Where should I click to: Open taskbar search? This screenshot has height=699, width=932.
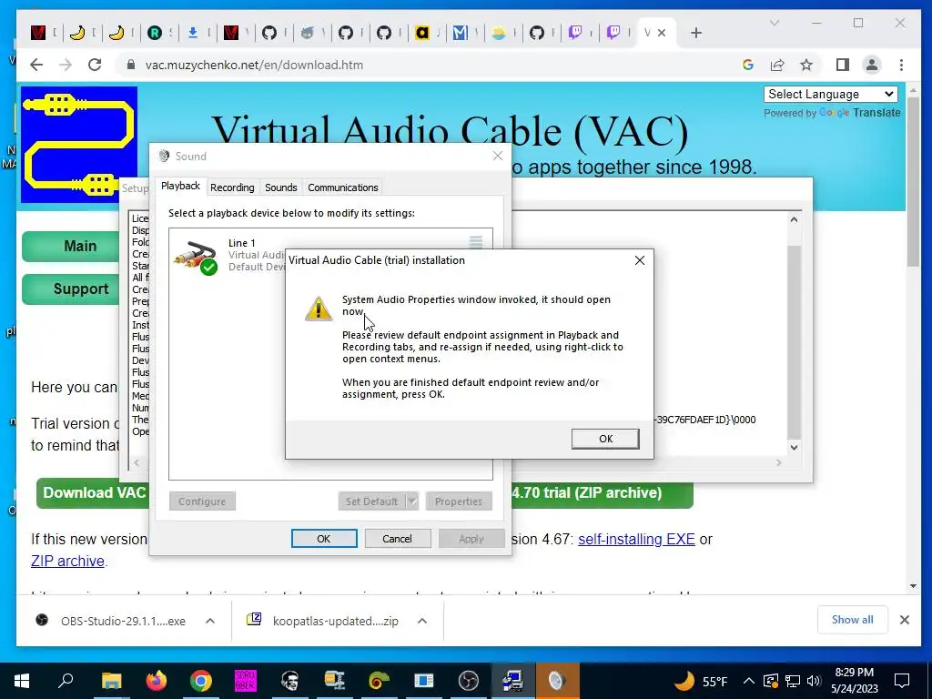click(x=66, y=681)
